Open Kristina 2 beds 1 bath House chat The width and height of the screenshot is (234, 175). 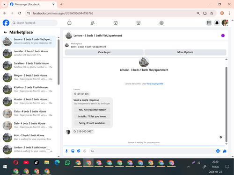[x=29, y=89]
